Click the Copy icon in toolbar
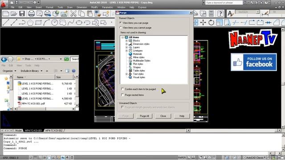The image size is (285, 160). coord(81,14)
